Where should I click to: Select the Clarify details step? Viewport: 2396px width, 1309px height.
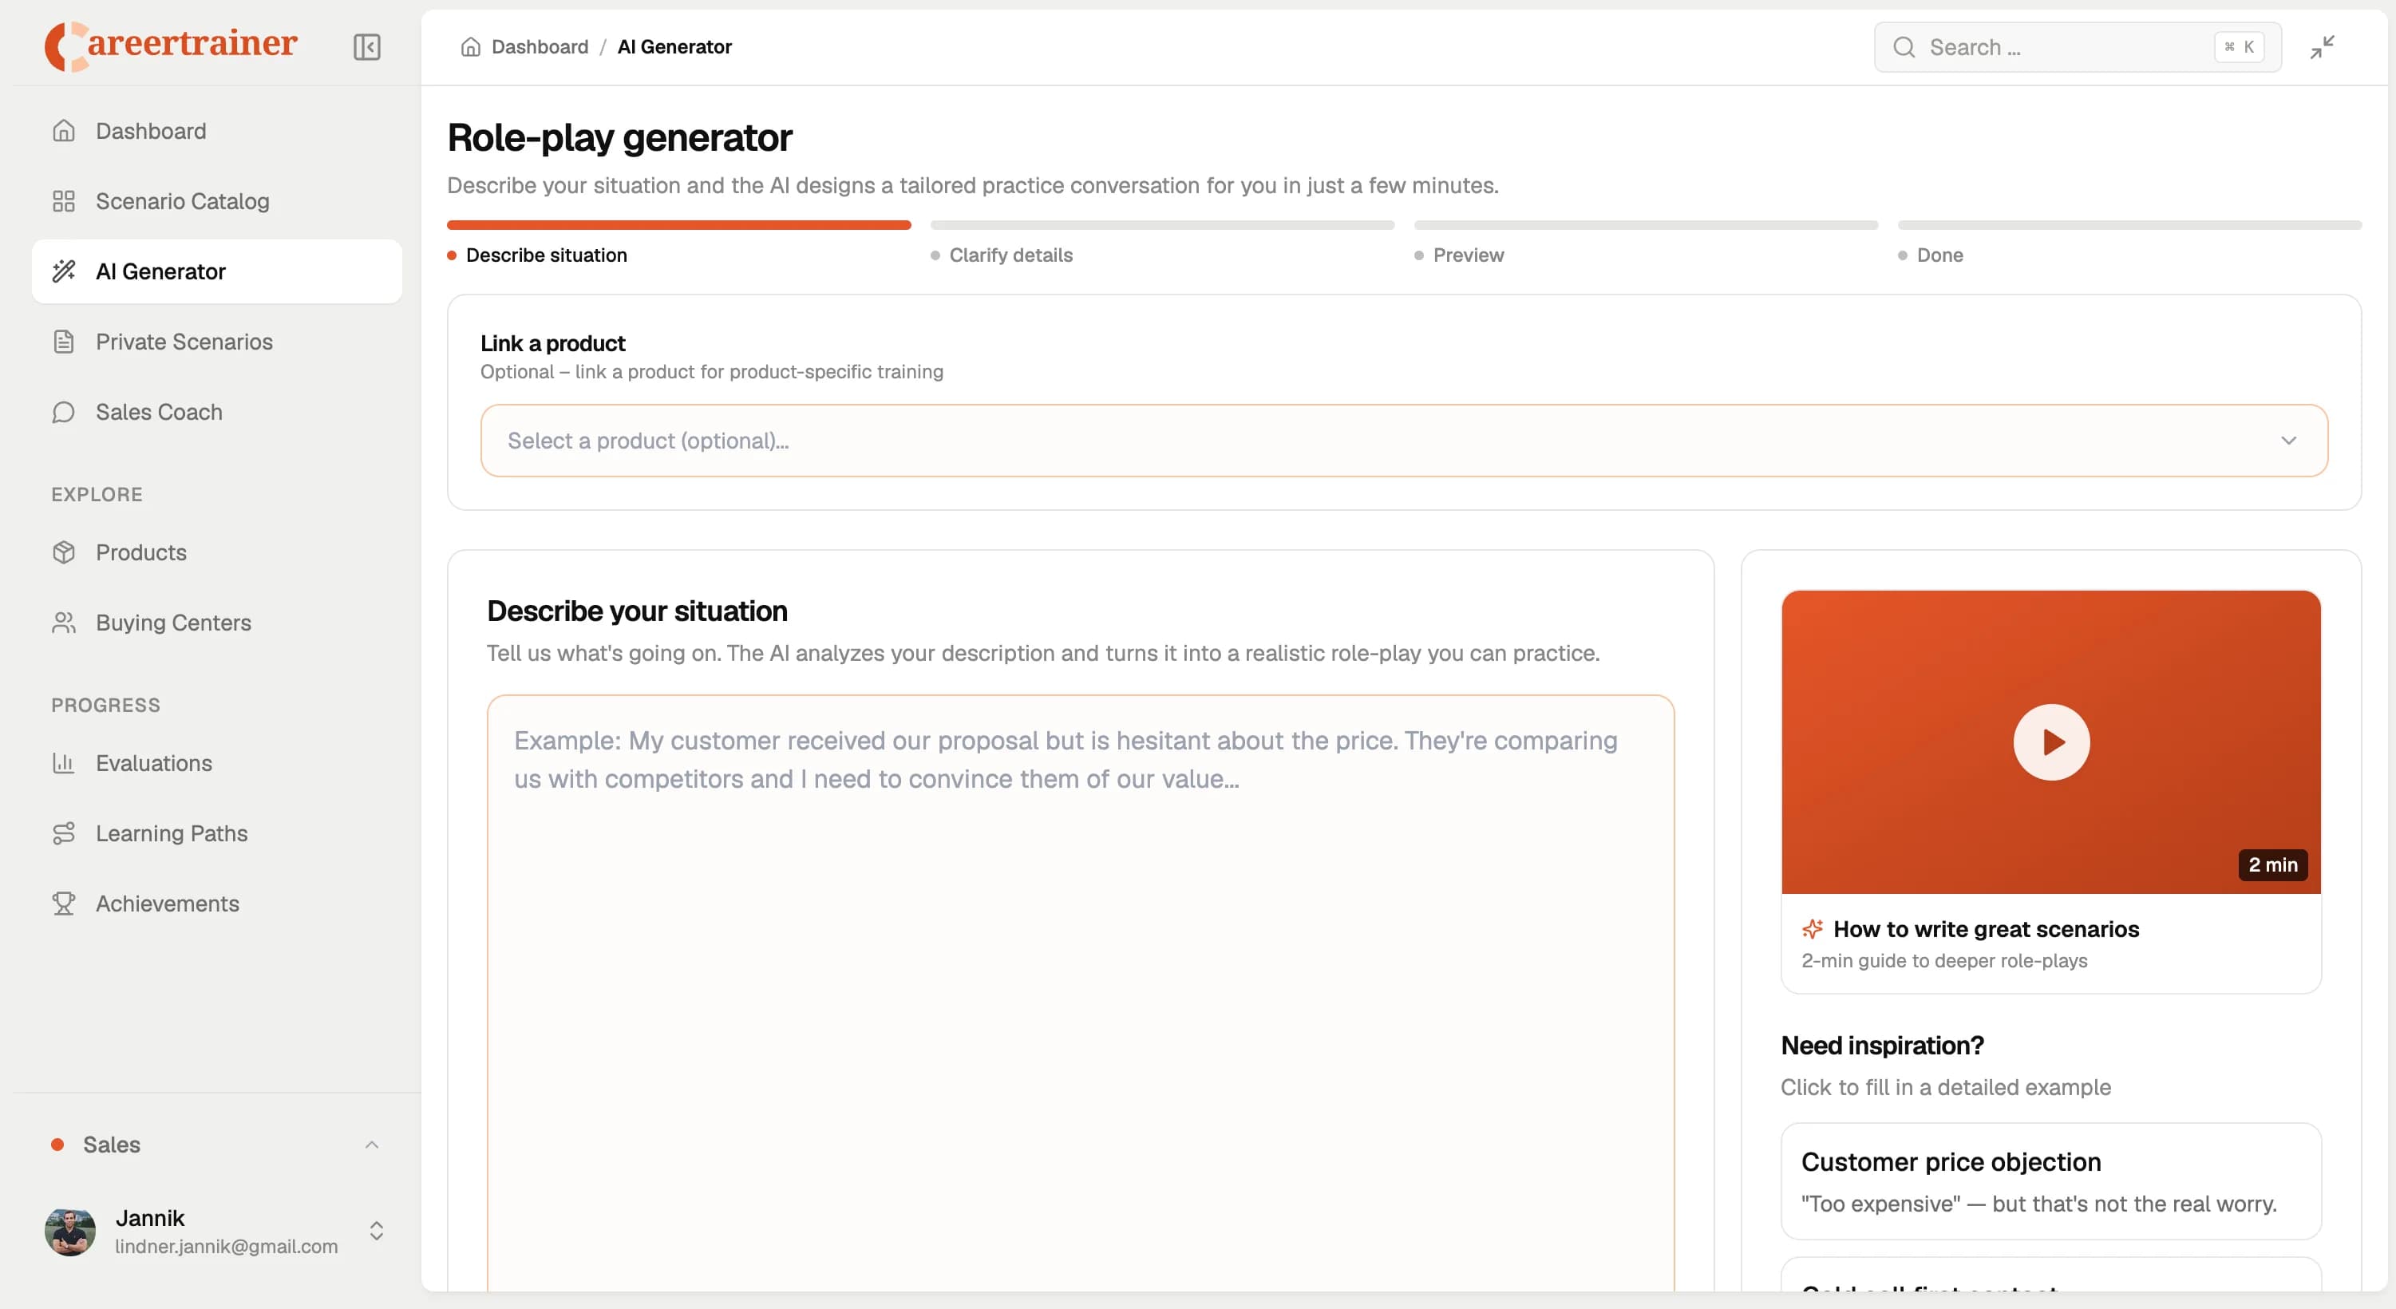click(x=1011, y=255)
